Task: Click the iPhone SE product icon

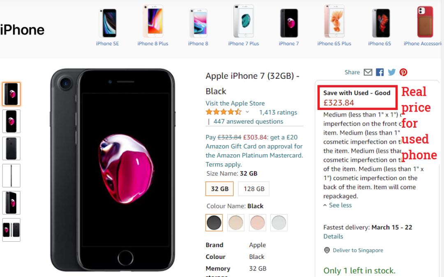Action: pos(108,23)
